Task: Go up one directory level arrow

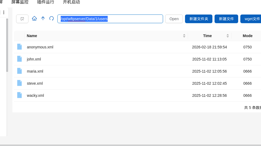Action: point(43,19)
